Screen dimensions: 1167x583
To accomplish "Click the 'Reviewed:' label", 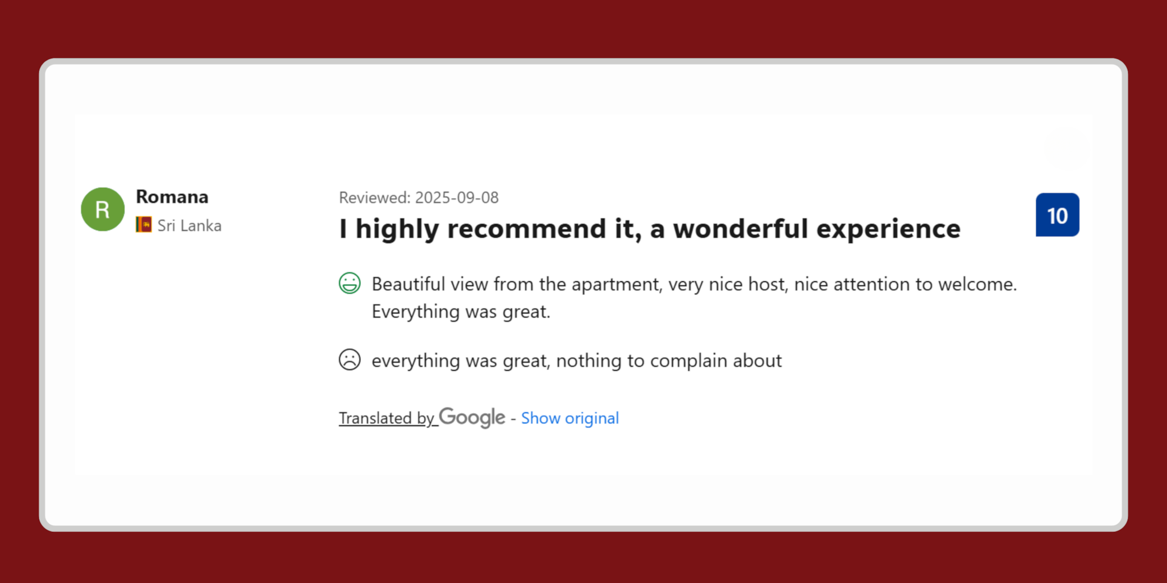I will click(x=375, y=197).
